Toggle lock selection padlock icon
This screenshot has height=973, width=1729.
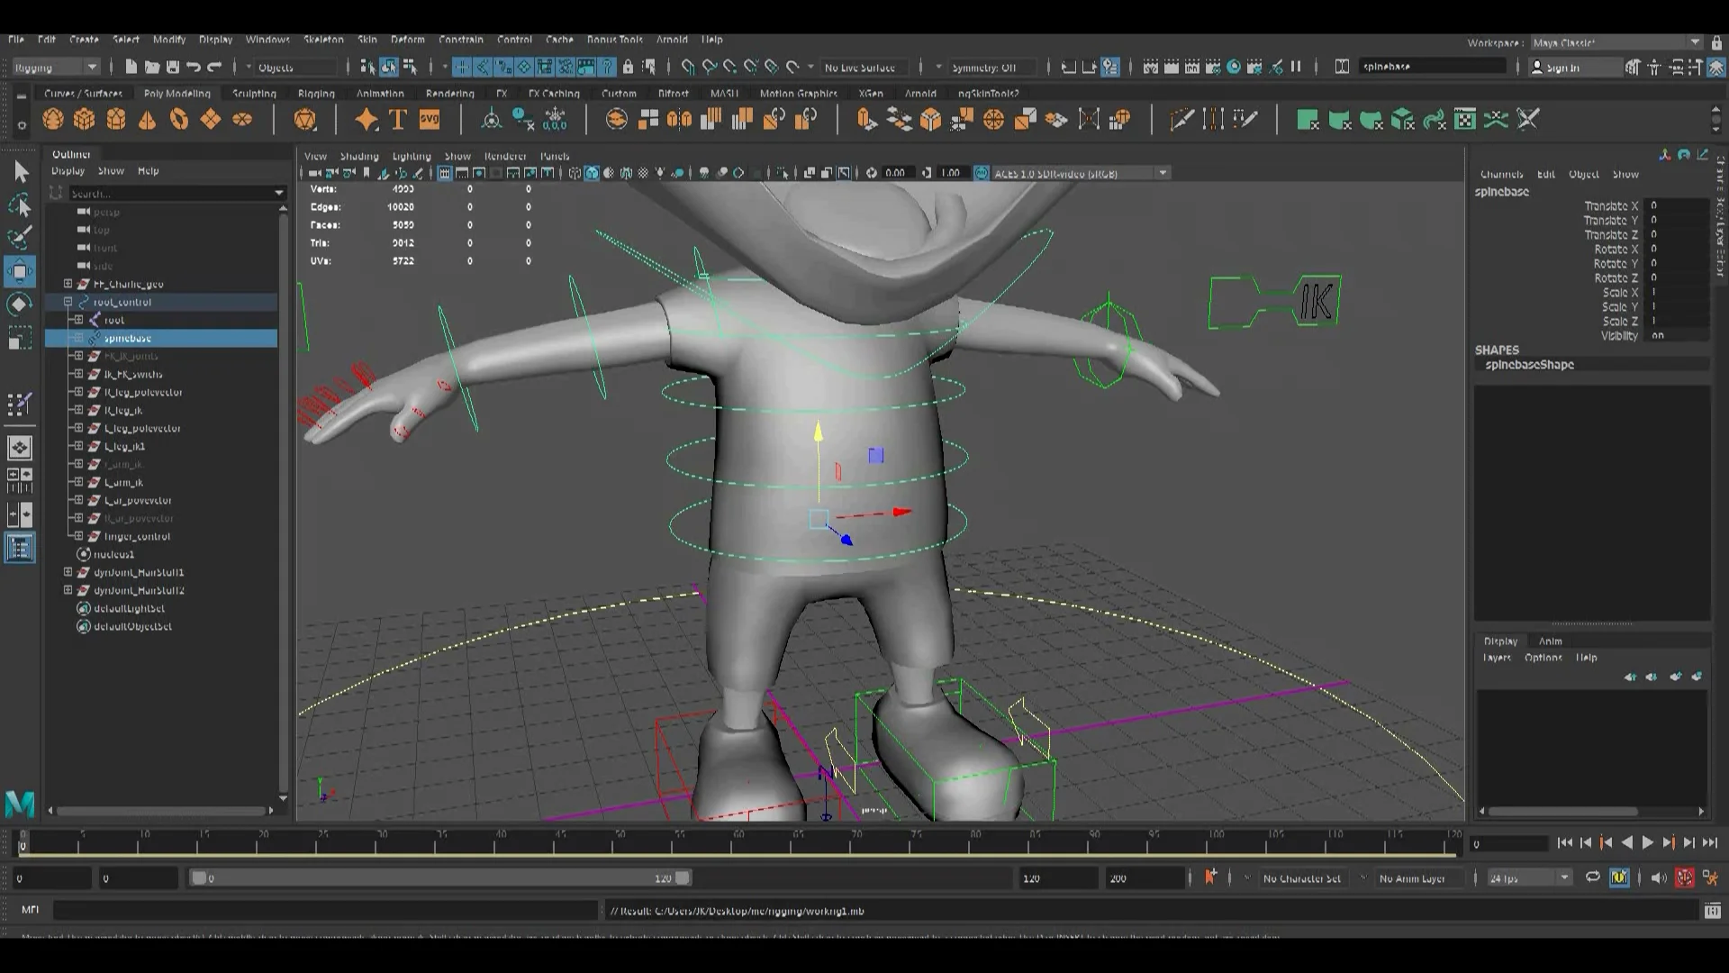(629, 67)
